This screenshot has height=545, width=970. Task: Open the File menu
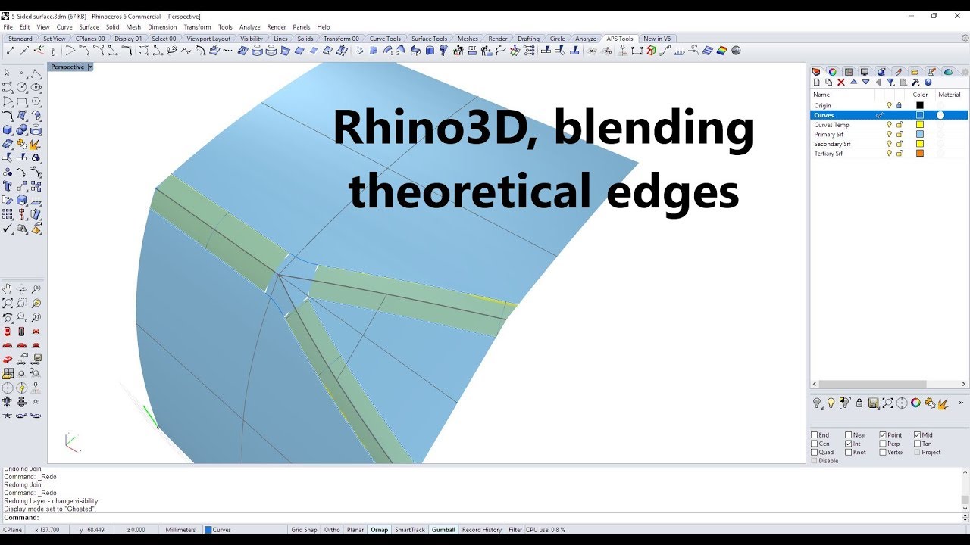8,27
